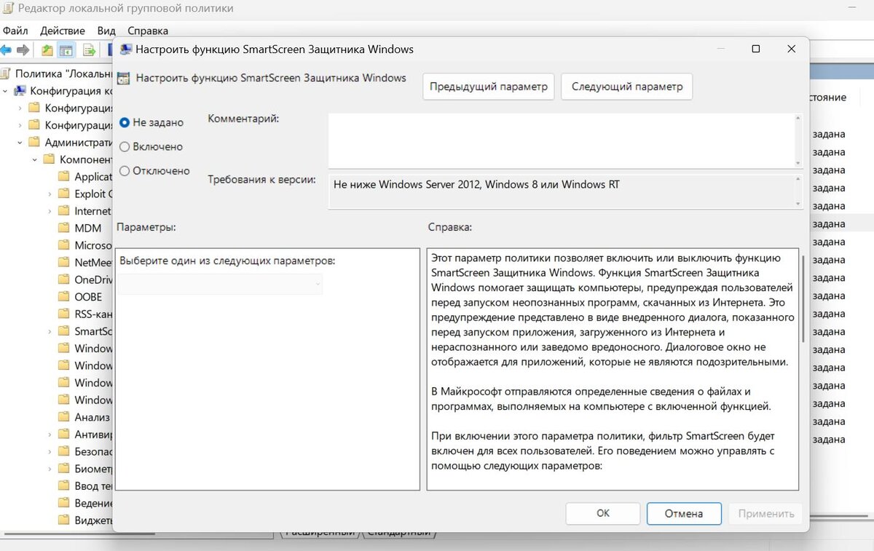This screenshot has height=551, width=874.
Task: Expand the Биометрия tree node
Action: tap(49, 469)
